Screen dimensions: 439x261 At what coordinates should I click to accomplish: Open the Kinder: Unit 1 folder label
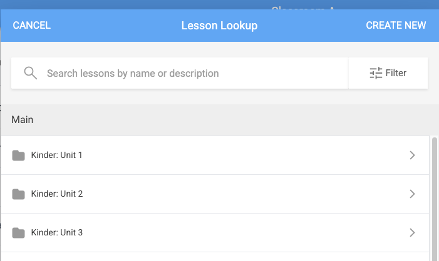pyautogui.click(x=56, y=155)
